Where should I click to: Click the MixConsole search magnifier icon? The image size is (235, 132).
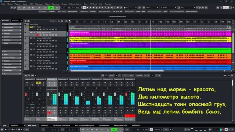pyautogui.click(x=103, y=76)
